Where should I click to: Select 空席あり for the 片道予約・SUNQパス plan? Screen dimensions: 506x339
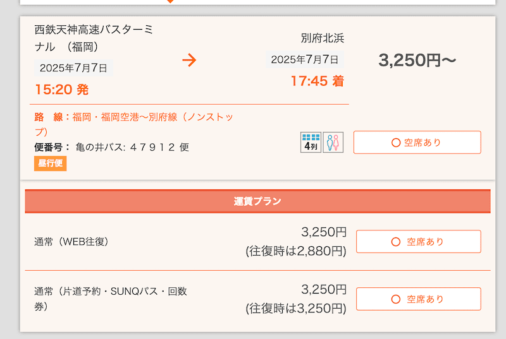pyautogui.click(x=418, y=299)
